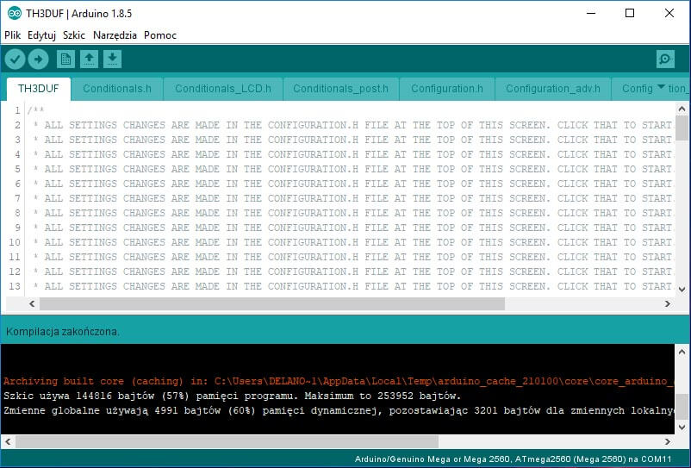The image size is (691, 468).
Task: Click the console horizontal scrollbar left arrow
Action: coord(8,441)
